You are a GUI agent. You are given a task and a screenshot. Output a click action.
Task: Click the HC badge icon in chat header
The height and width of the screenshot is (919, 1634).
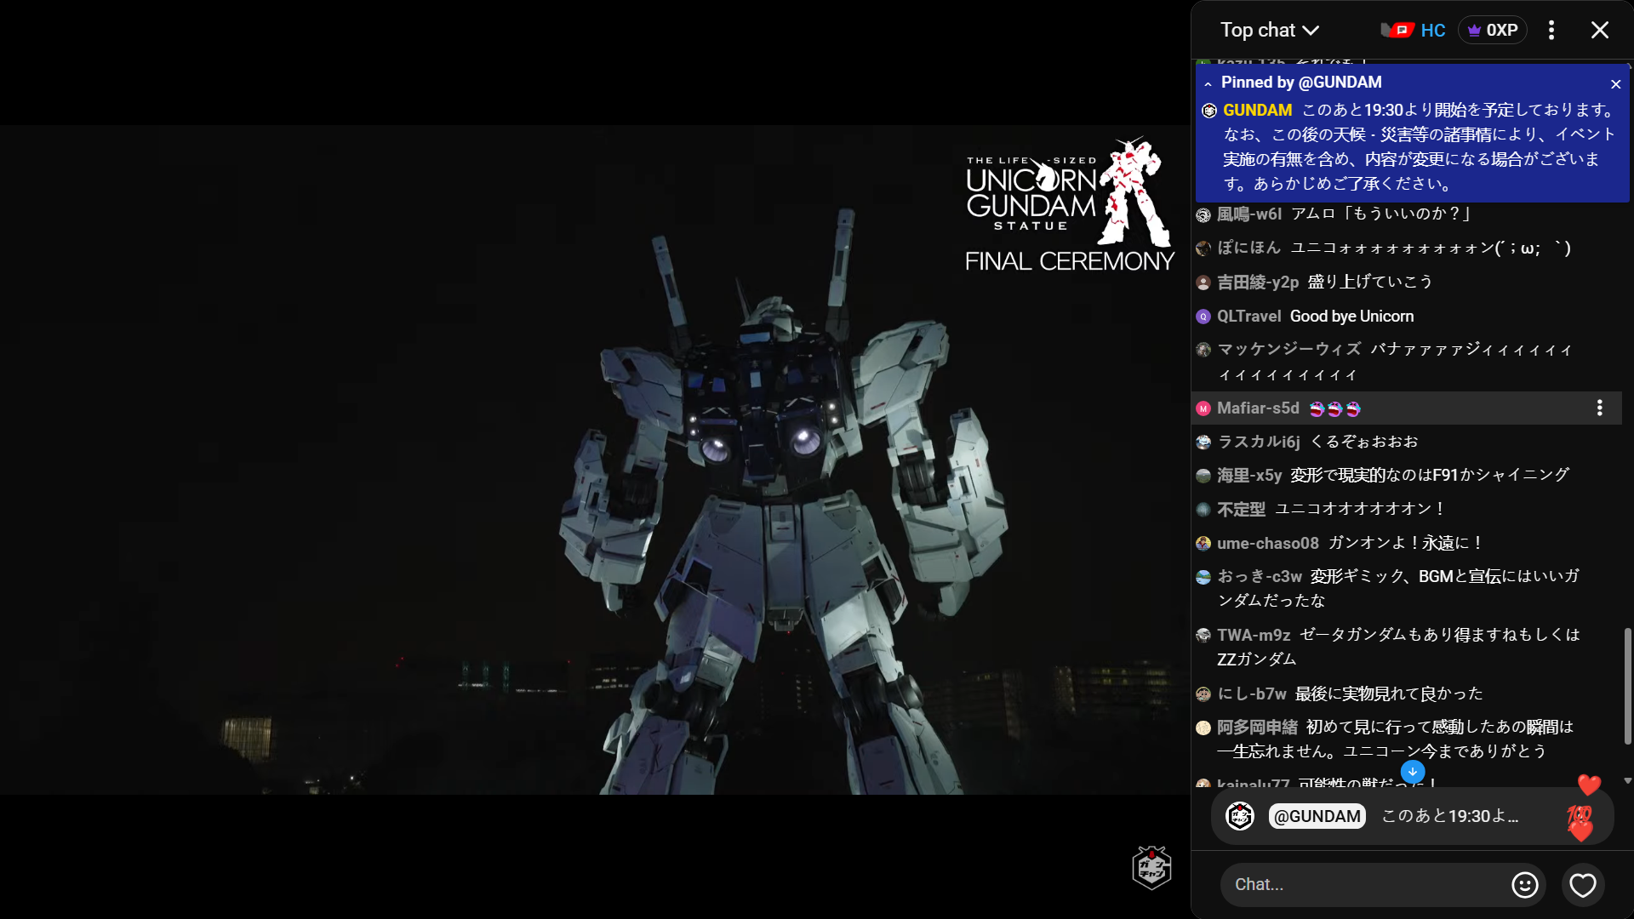[x=1413, y=31]
